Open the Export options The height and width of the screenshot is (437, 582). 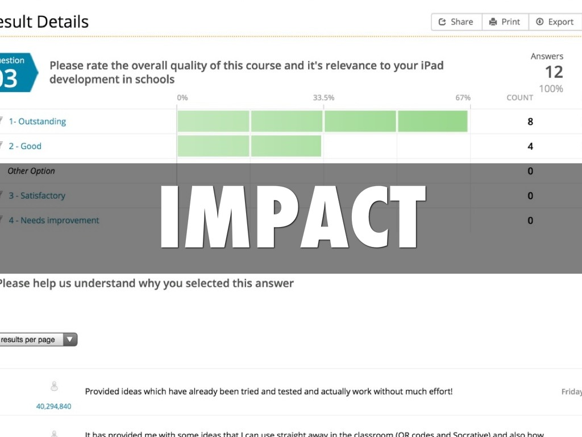555,22
